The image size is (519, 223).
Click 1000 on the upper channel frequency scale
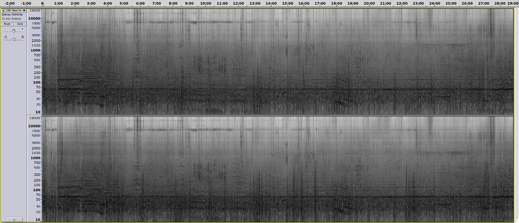click(35, 51)
